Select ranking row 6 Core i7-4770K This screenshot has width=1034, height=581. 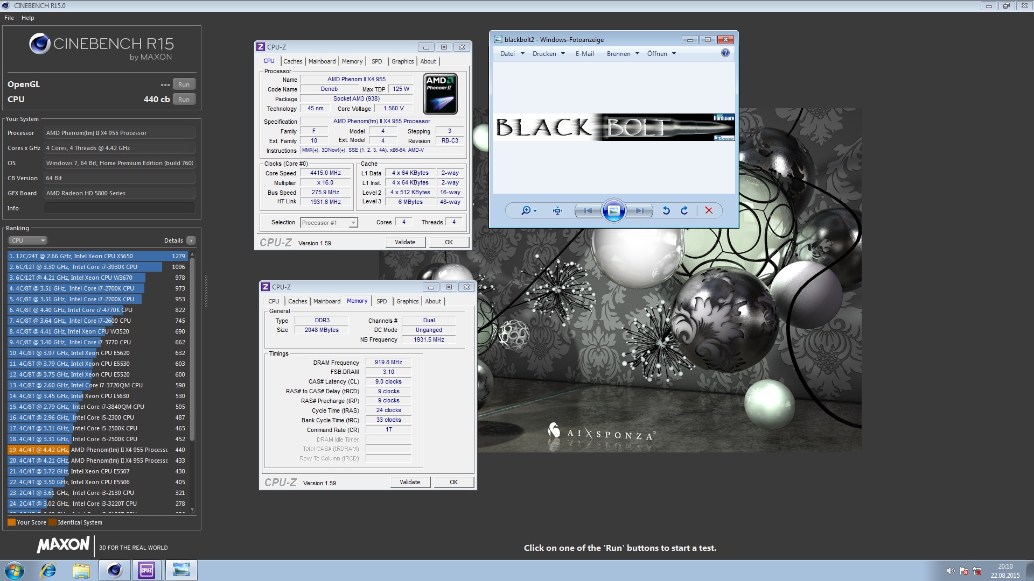97,310
